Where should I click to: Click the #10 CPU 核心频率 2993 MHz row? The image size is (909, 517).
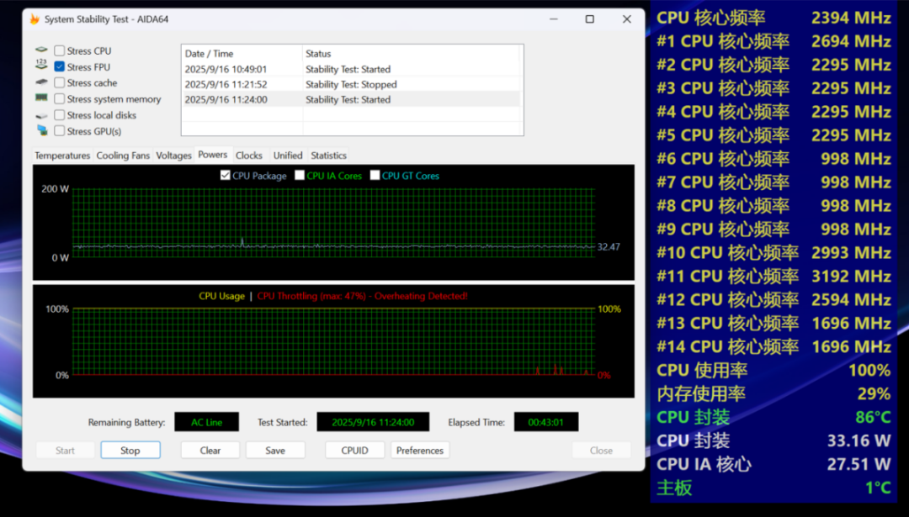pyautogui.click(x=773, y=252)
